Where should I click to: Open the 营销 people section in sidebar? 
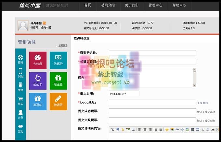click(20, 87)
